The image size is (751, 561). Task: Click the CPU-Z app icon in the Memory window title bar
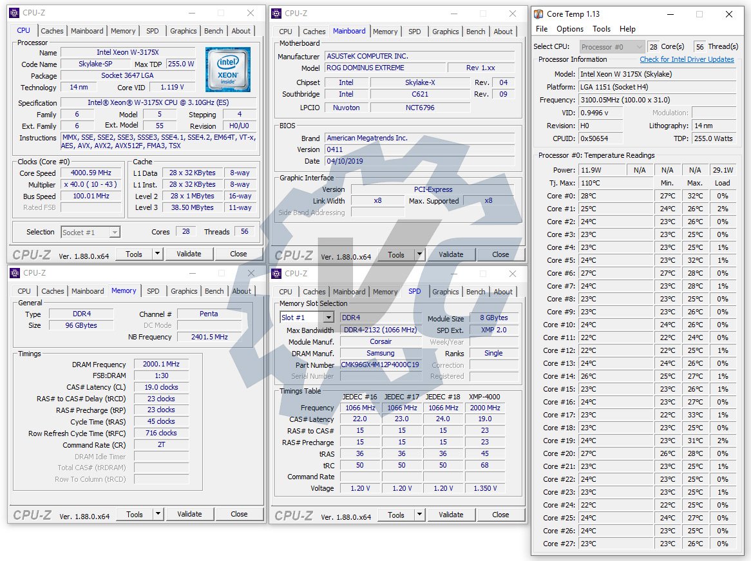tap(14, 273)
